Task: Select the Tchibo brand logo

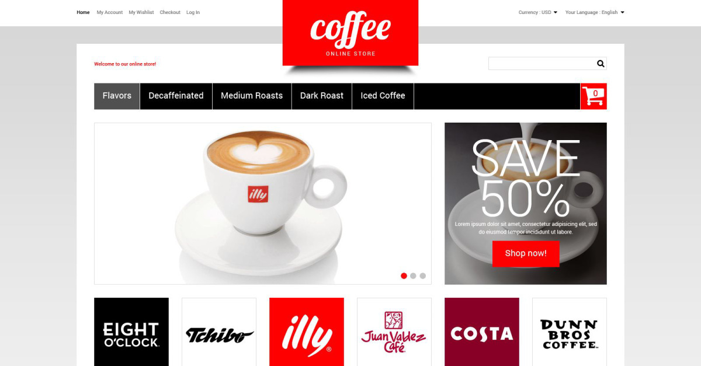Action: 219,332
